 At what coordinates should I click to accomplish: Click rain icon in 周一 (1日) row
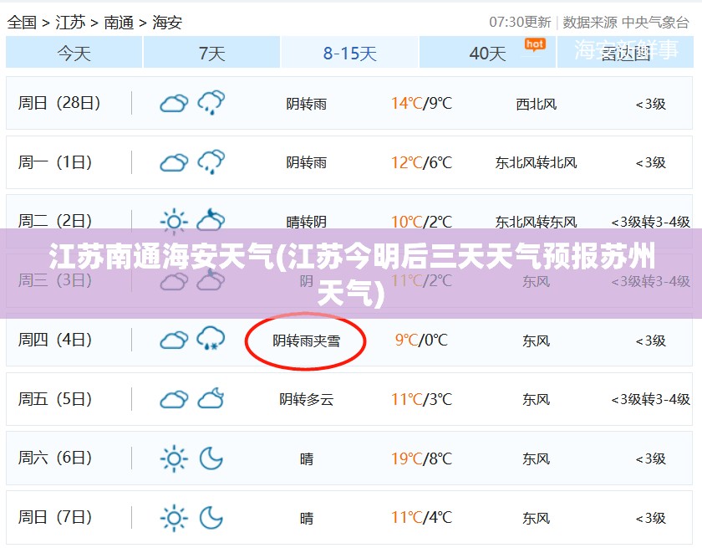pos(211,161)
